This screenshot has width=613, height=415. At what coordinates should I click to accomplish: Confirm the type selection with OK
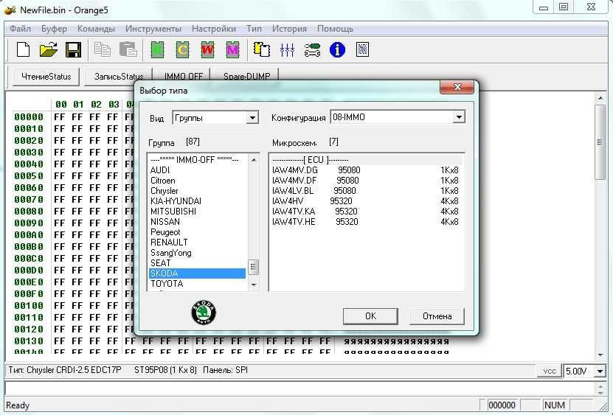[370, 316]
